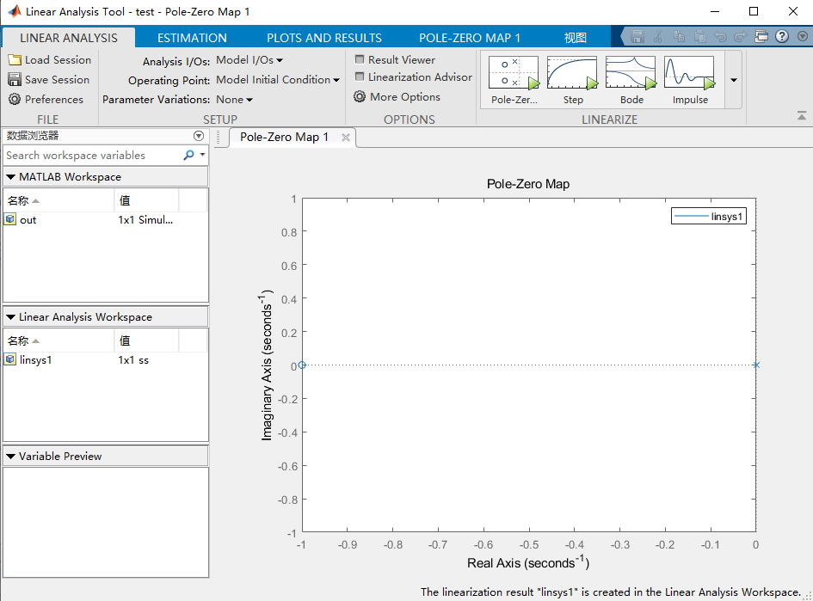Collapse the MATLAB Workspace section
813x601 pixels.
[x=10, y=177]
